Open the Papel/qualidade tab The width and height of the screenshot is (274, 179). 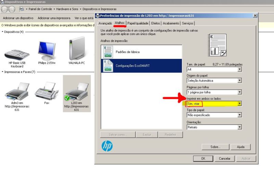click(138, 23)
